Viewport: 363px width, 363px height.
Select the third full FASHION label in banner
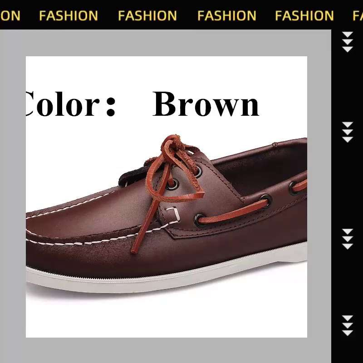click(226, 16)
